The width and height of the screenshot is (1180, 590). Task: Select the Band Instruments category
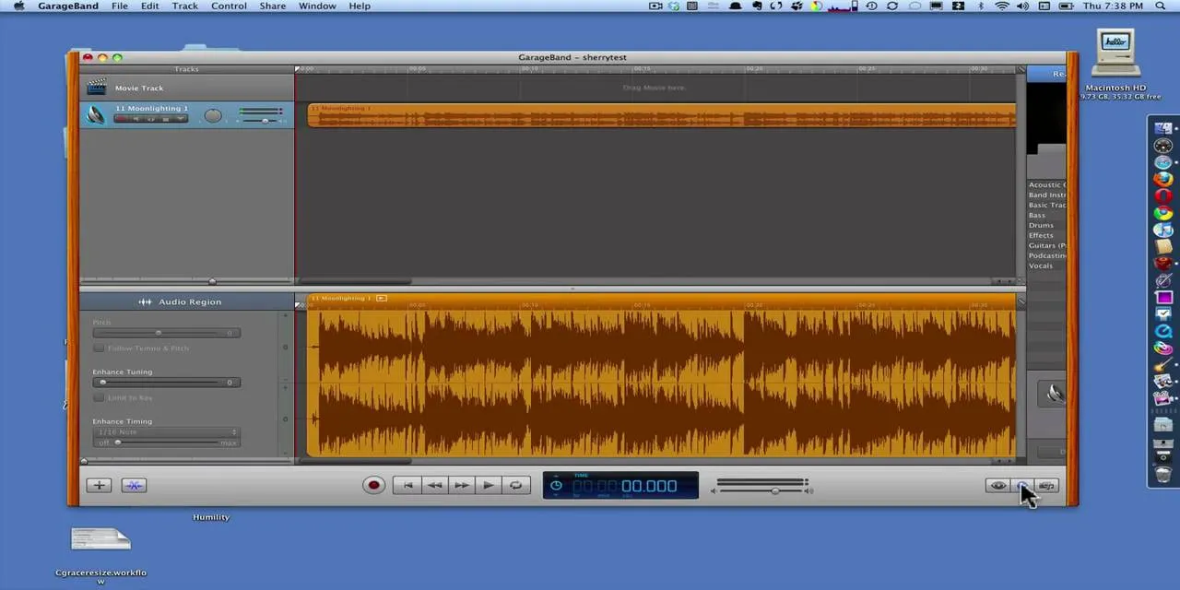click(1046, 195)
